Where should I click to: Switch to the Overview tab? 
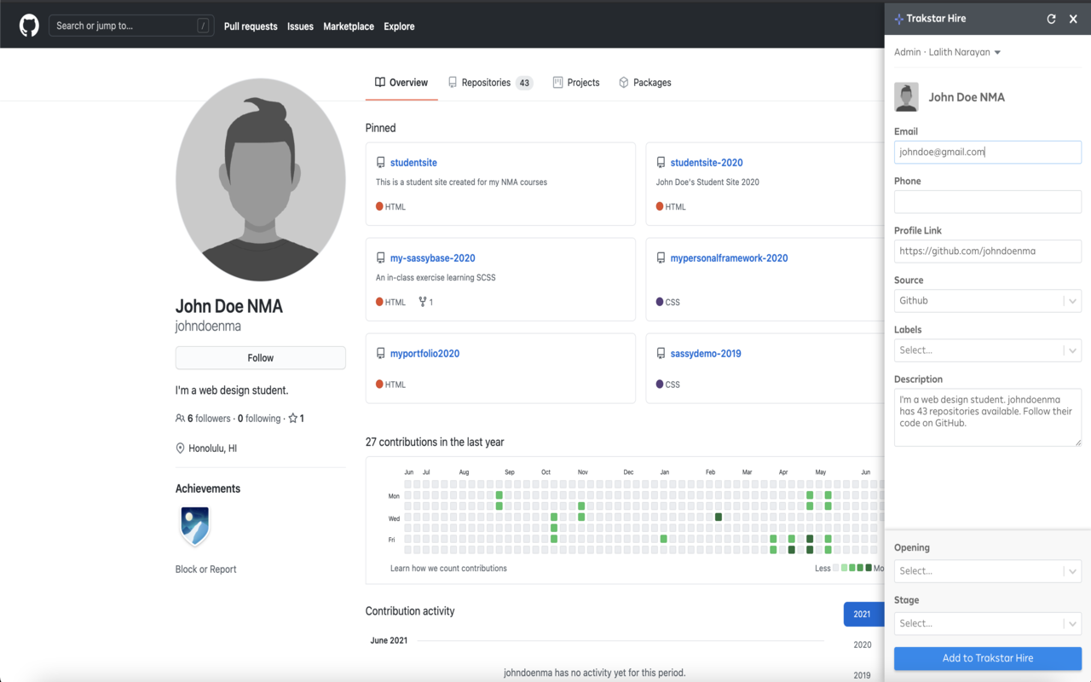[401, 83]
